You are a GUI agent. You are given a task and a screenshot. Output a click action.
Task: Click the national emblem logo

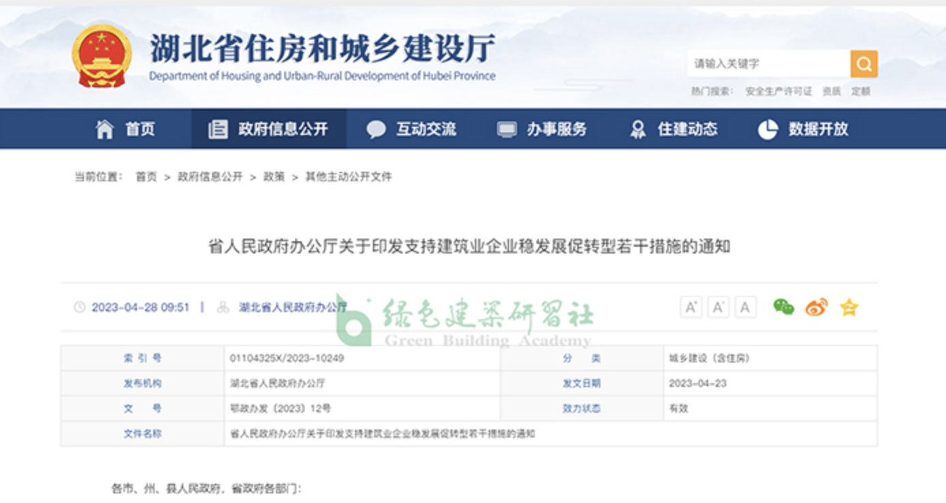click(x=102, y=56)
